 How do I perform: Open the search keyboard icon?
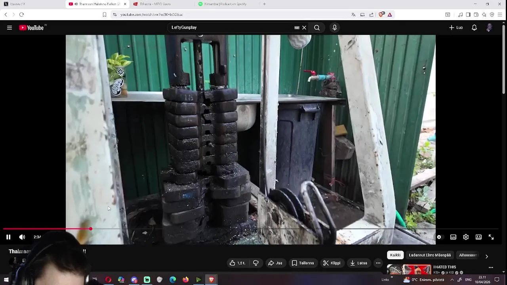[x=297, y=28]
